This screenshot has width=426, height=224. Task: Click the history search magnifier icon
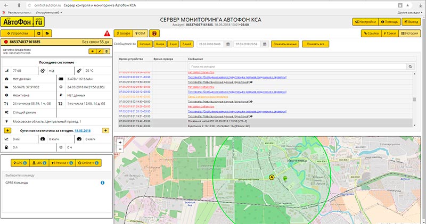pyautogui.click(x=410, y=67)
